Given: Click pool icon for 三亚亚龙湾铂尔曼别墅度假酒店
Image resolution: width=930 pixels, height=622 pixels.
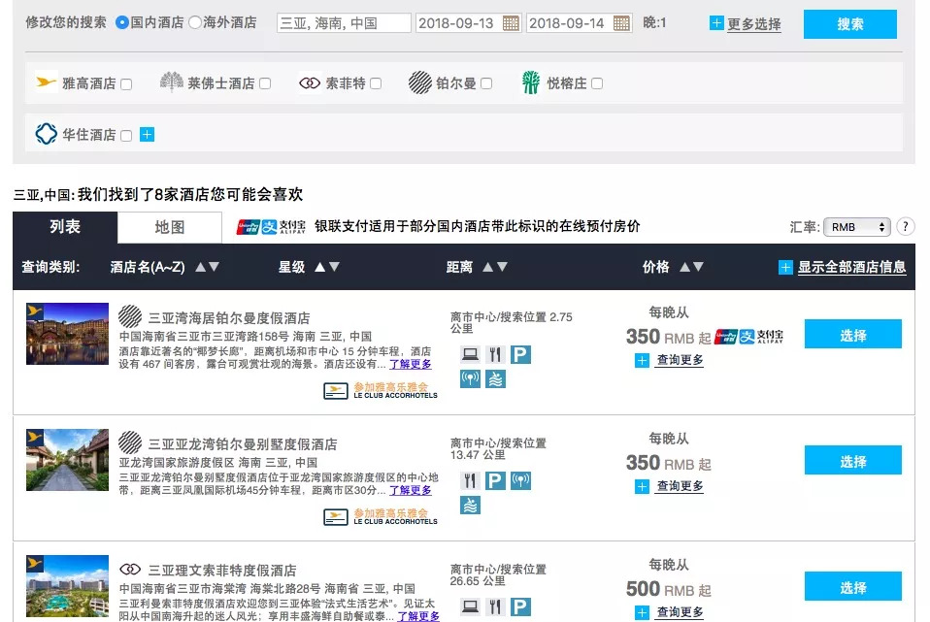Looking at the screenshot, I should pyautogui.click(x=470, y=506).
